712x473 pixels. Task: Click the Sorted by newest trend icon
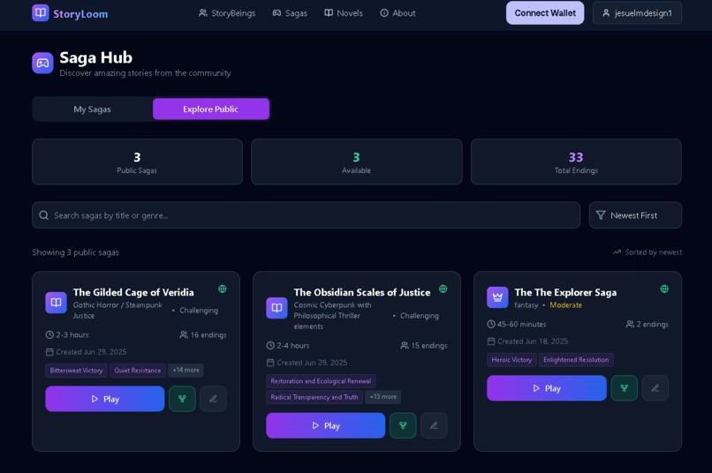617,252
